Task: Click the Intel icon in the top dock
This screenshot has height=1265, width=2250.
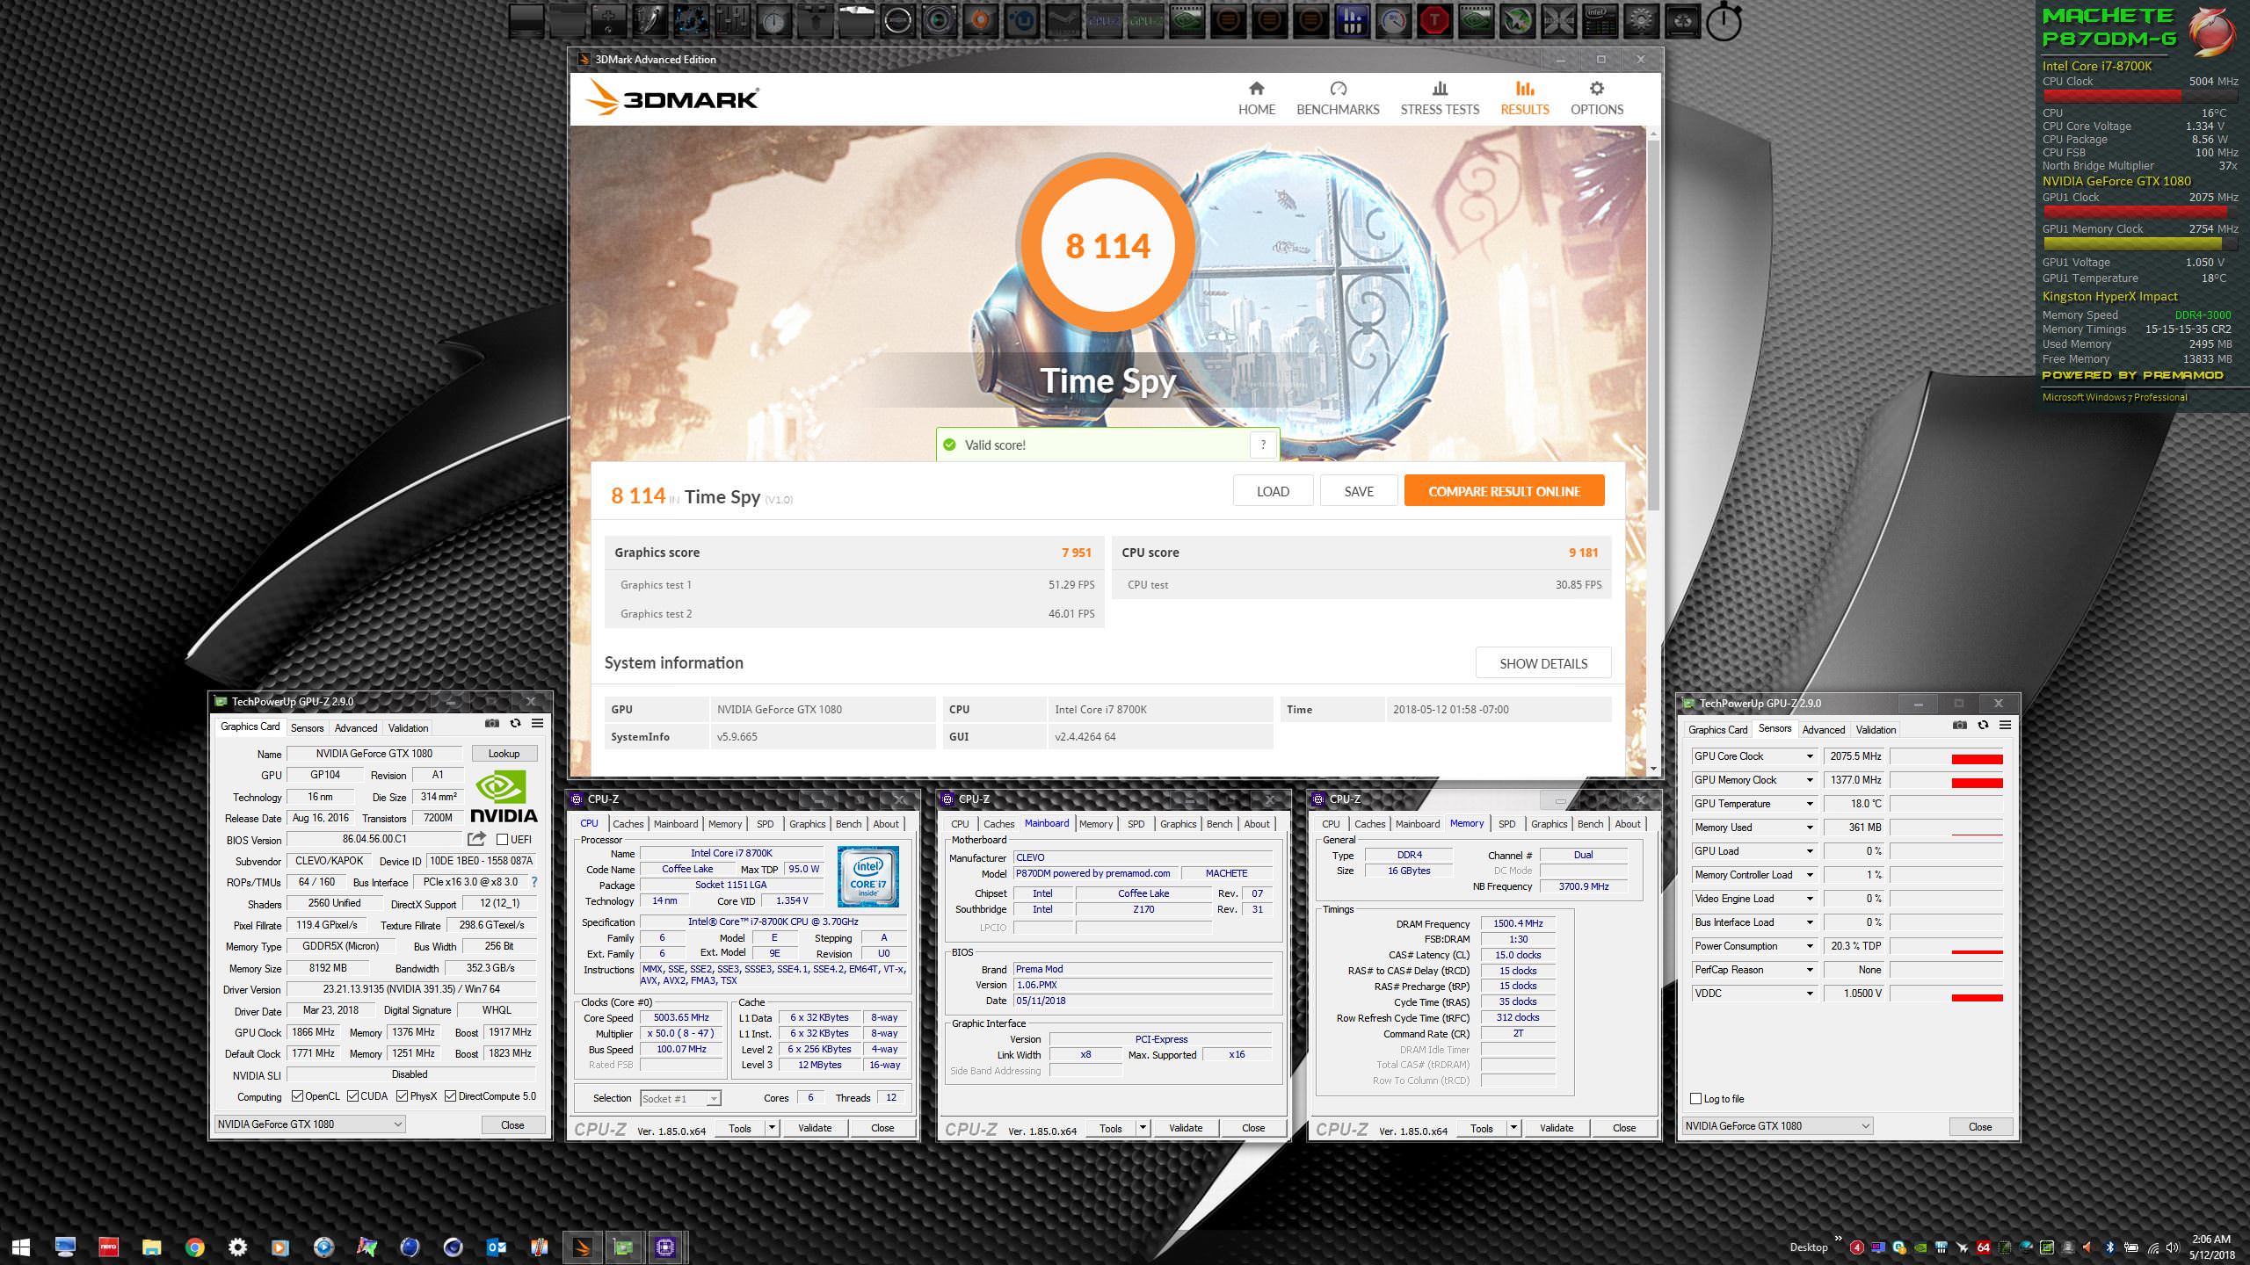Action: point(1600,21)
